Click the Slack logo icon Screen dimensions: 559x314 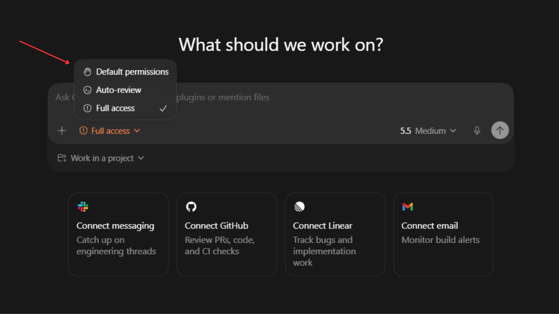pyautogui.click(x=83, y=207)
